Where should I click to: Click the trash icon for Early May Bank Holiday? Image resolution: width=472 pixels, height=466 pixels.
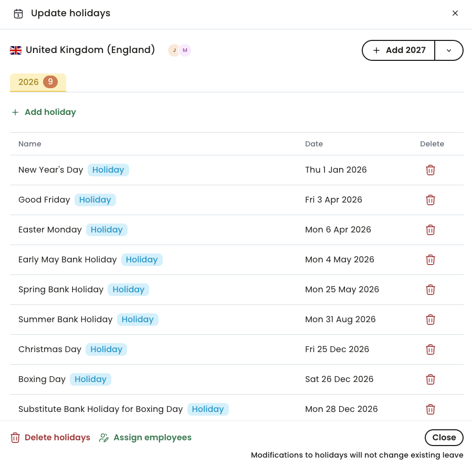[x=431, y=260]
